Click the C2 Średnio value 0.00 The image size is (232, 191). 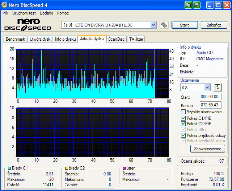coord(107,174)
